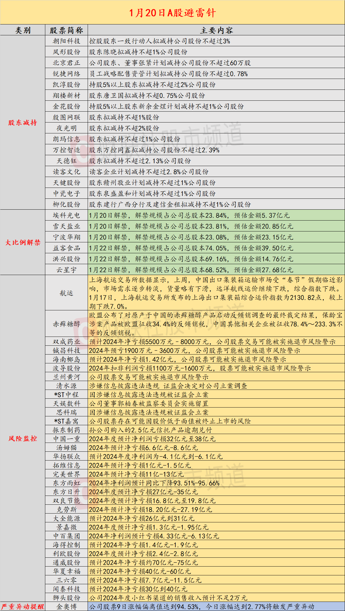Click the 赤藓糖醇 sector cell
345x611 pixels.
tap(66, 324)
